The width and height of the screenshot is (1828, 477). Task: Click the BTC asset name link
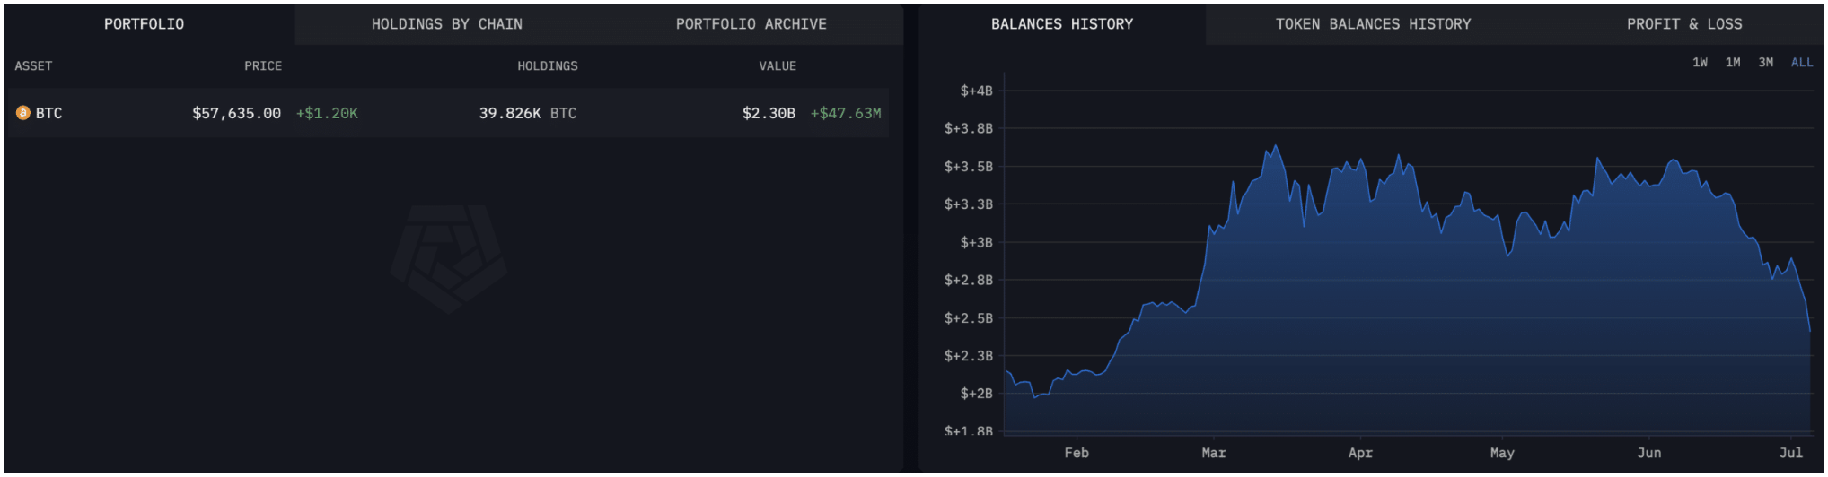pos(49,113)
